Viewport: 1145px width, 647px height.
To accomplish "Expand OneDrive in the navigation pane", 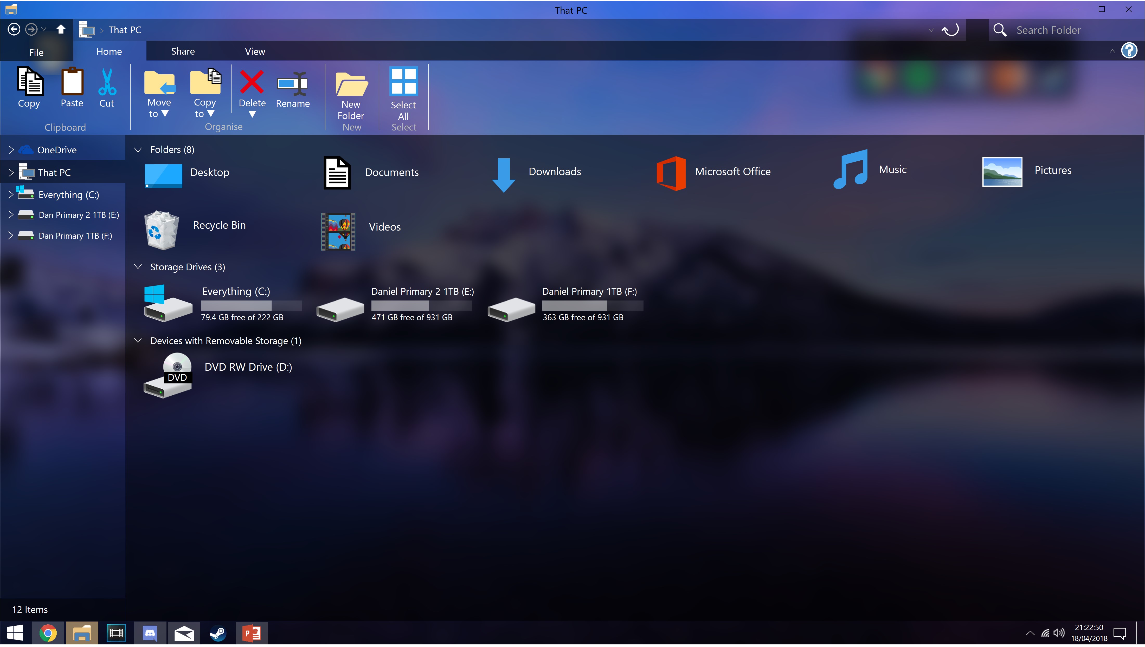I will click(11, 150).
